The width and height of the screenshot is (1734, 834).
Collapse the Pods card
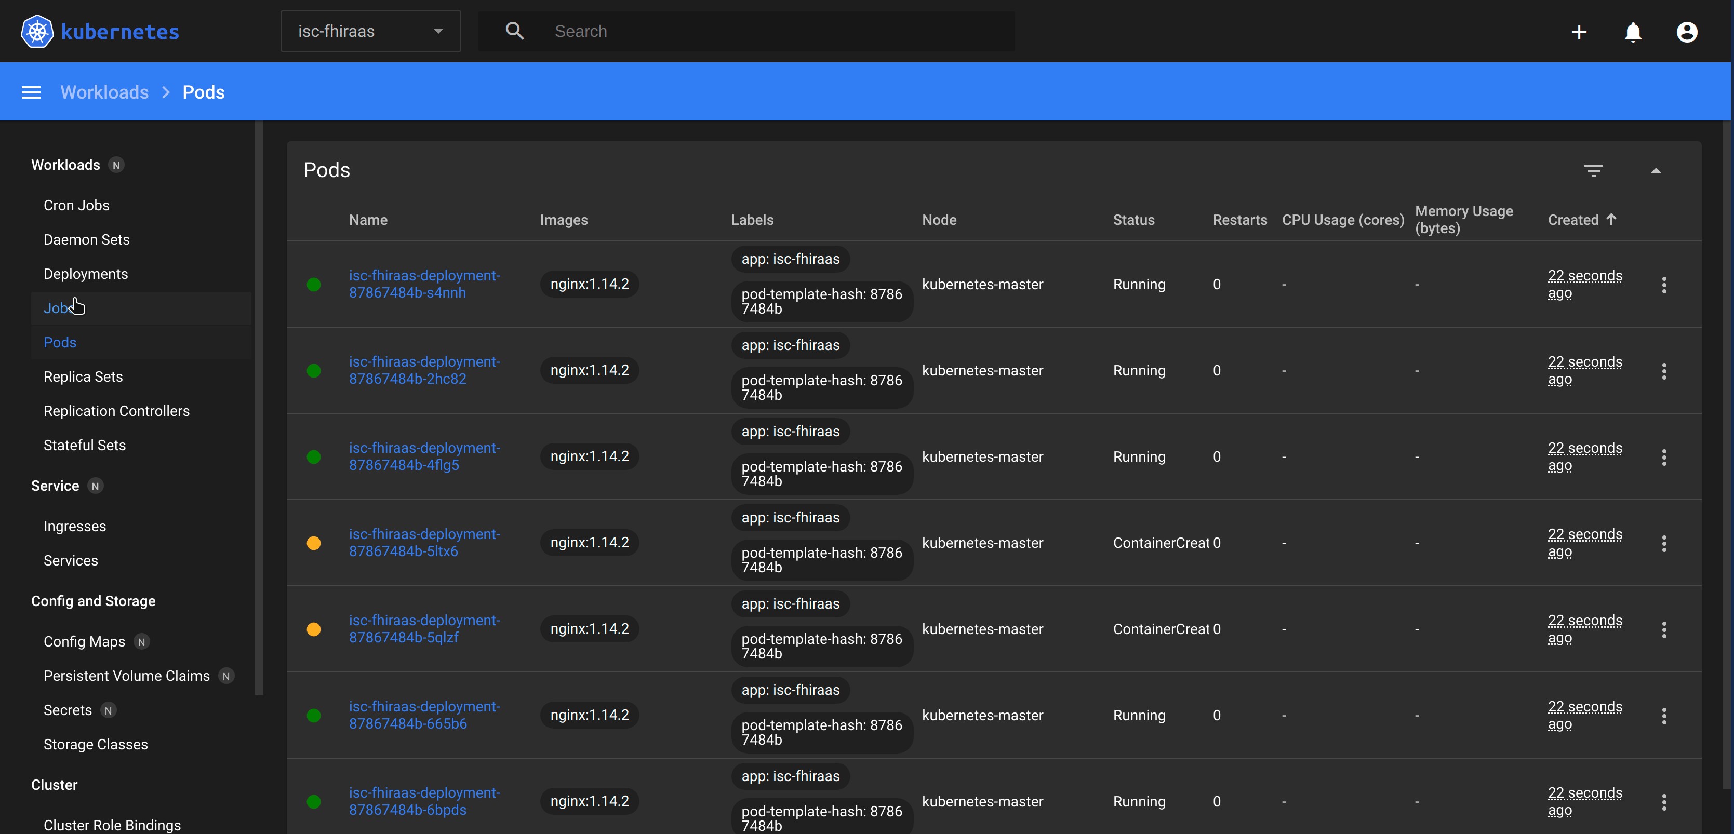point(1655,170)
